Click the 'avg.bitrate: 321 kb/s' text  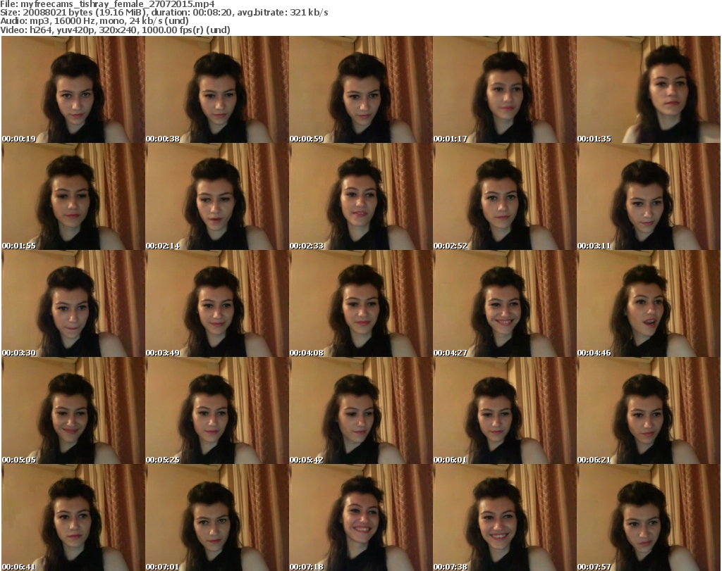(282, 13)
